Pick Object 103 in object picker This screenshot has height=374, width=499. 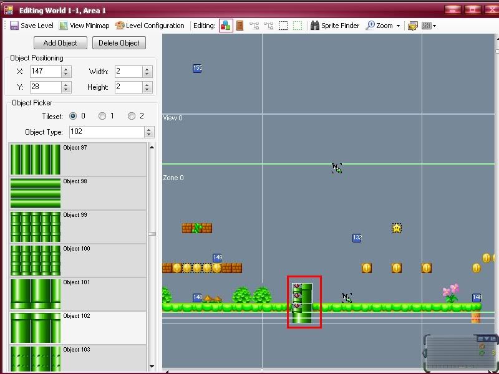[x=78, y=358]
